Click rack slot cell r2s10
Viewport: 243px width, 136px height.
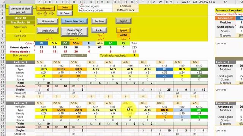[x=199, y=107]
